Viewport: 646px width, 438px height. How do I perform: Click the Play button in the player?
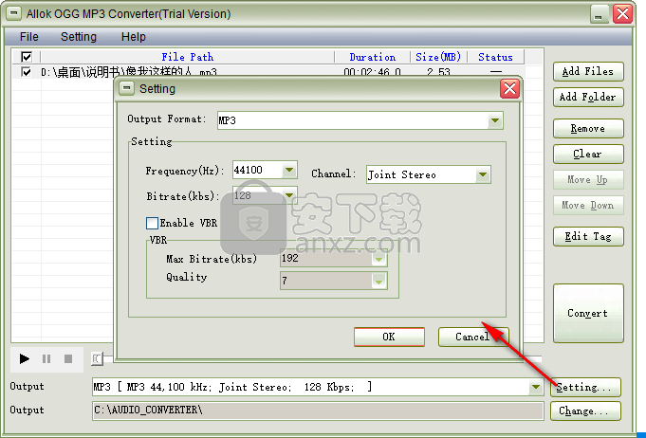point(25,359)
